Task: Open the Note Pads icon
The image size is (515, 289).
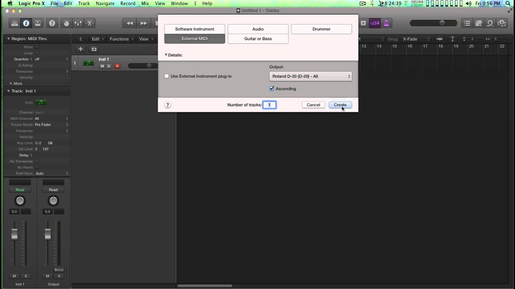Action: (x=478, y=23)
